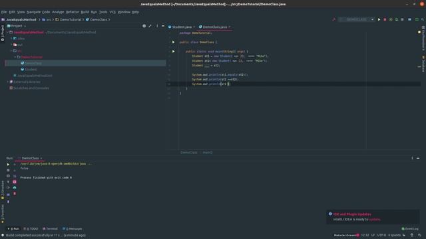Expand the .idea folder node
Screen dimensions: 426x239
click(x=11, y=39)
